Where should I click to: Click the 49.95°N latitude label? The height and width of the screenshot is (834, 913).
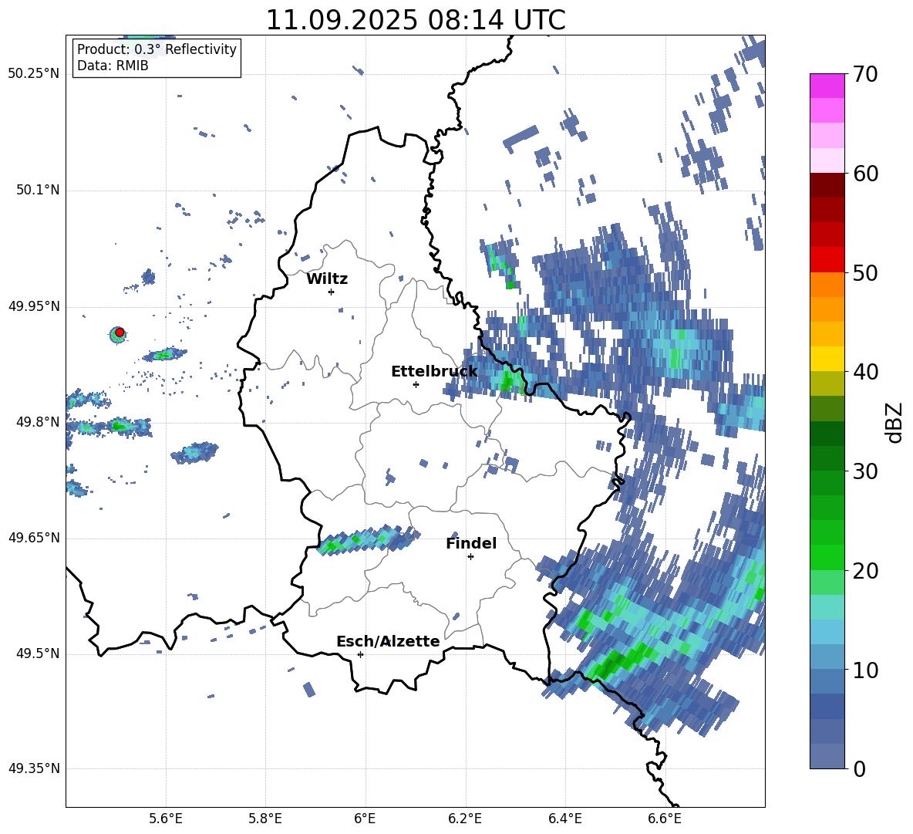click(34, 306)
